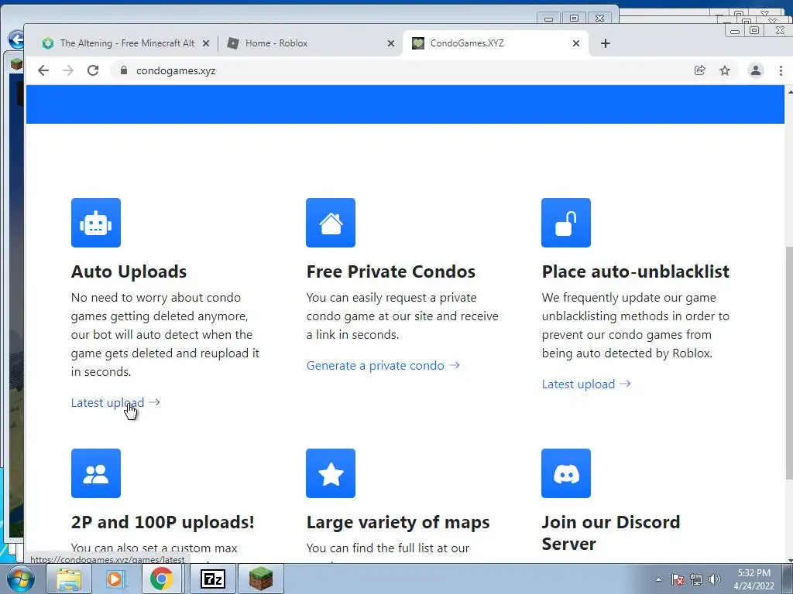793x594 pixels.
Task: Click the Minecraft grass block taskbar icon
Action: point(261,579)
